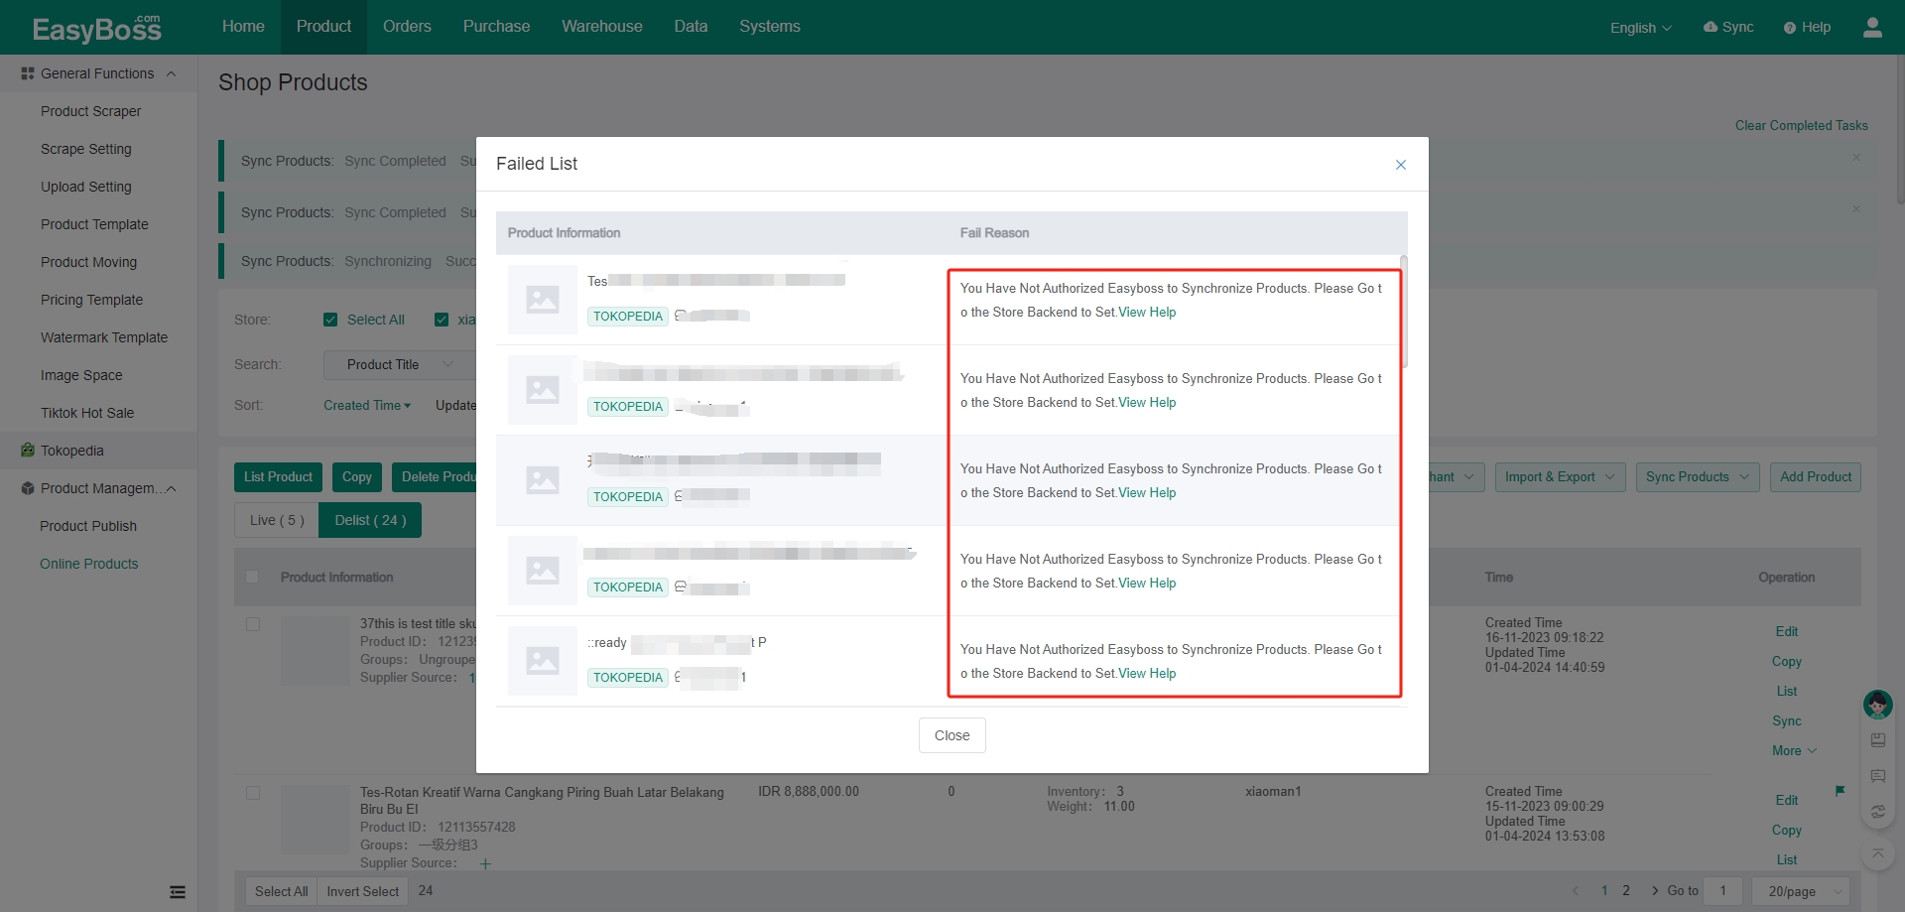Open the customer service avatar icon
The image size is (1905, 912).
pos(1877,705)
